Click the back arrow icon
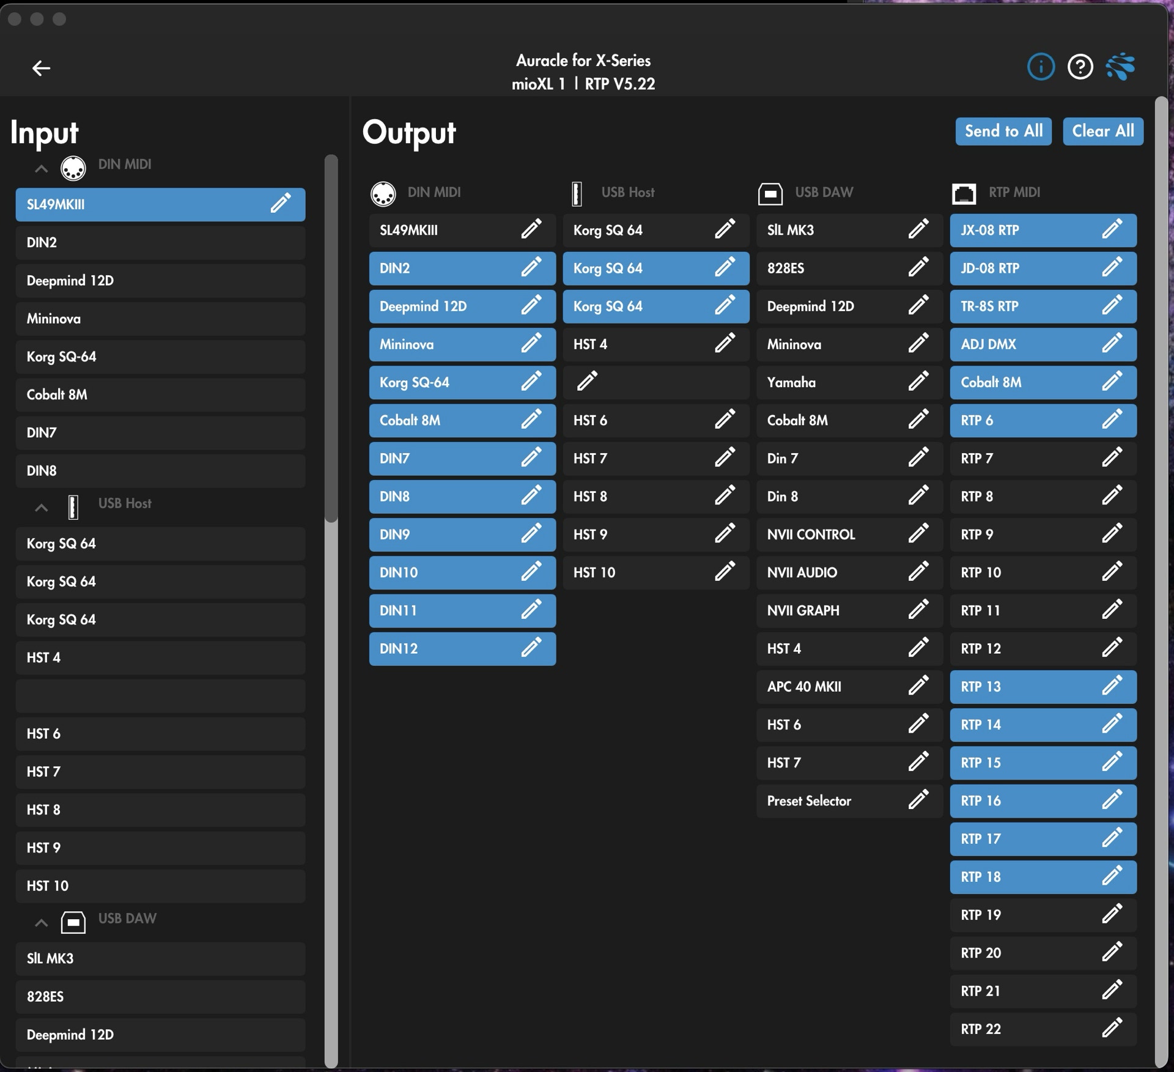 [x=41, y=68]
